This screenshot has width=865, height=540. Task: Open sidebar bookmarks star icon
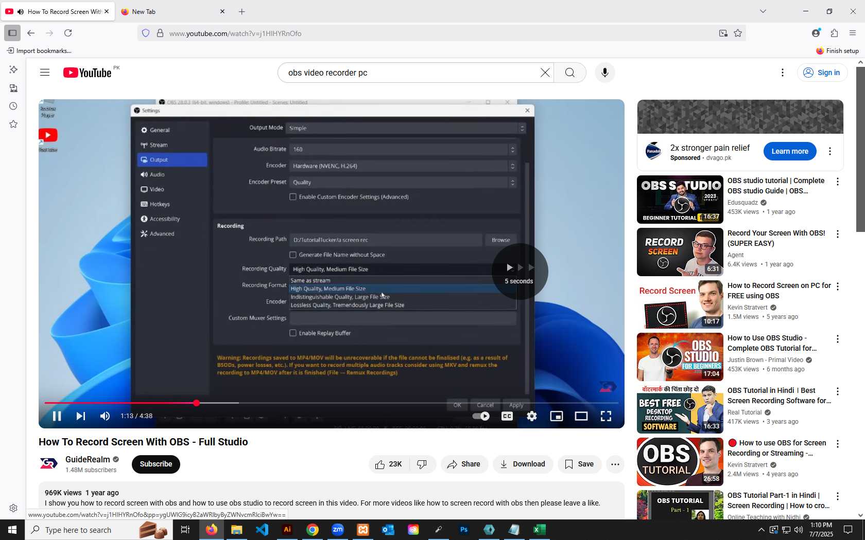pos(13,124)
